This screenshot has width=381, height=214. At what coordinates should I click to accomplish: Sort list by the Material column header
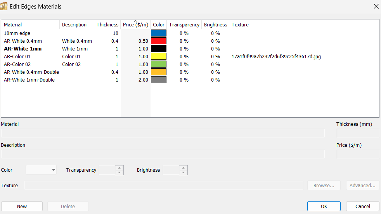[30, 25]
